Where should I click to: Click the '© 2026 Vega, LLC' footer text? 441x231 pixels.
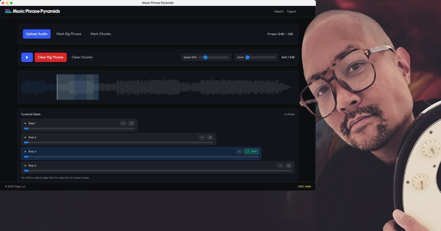(x=15, y=186)
